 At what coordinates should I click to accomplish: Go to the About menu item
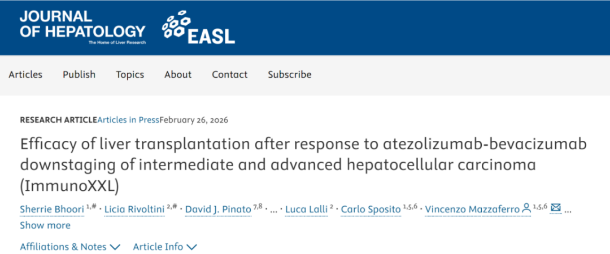pos(178,74)
